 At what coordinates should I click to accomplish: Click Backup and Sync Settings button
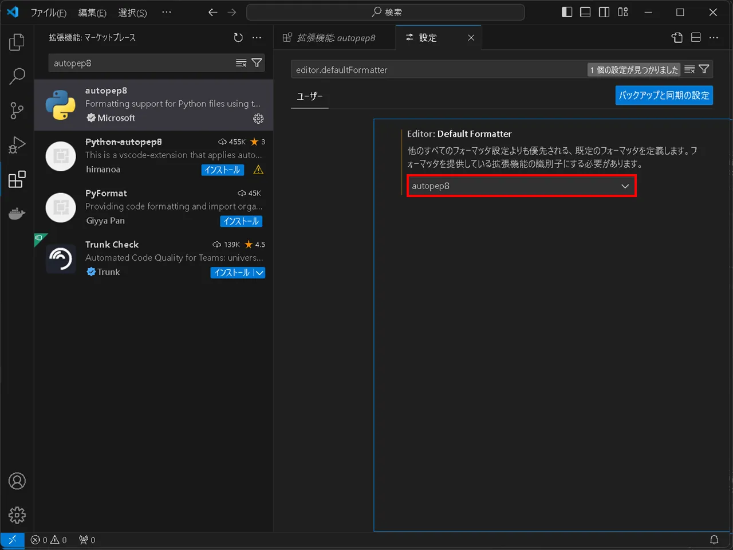click(664, 95)
